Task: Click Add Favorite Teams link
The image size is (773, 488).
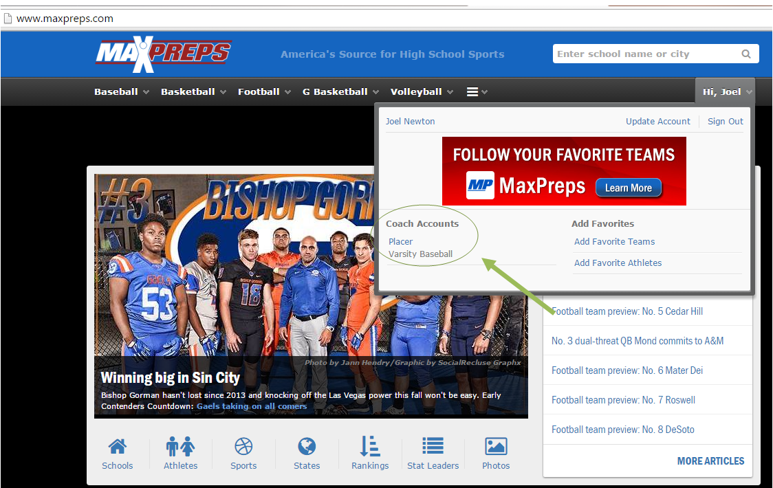Action: click(x=614, y=242)
